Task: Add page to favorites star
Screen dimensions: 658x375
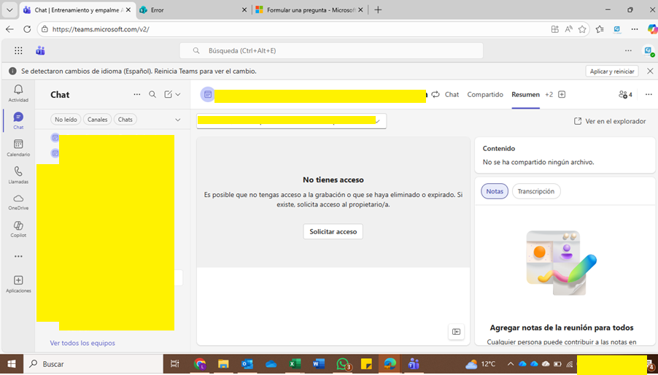Action: click(x=582, y=29)
